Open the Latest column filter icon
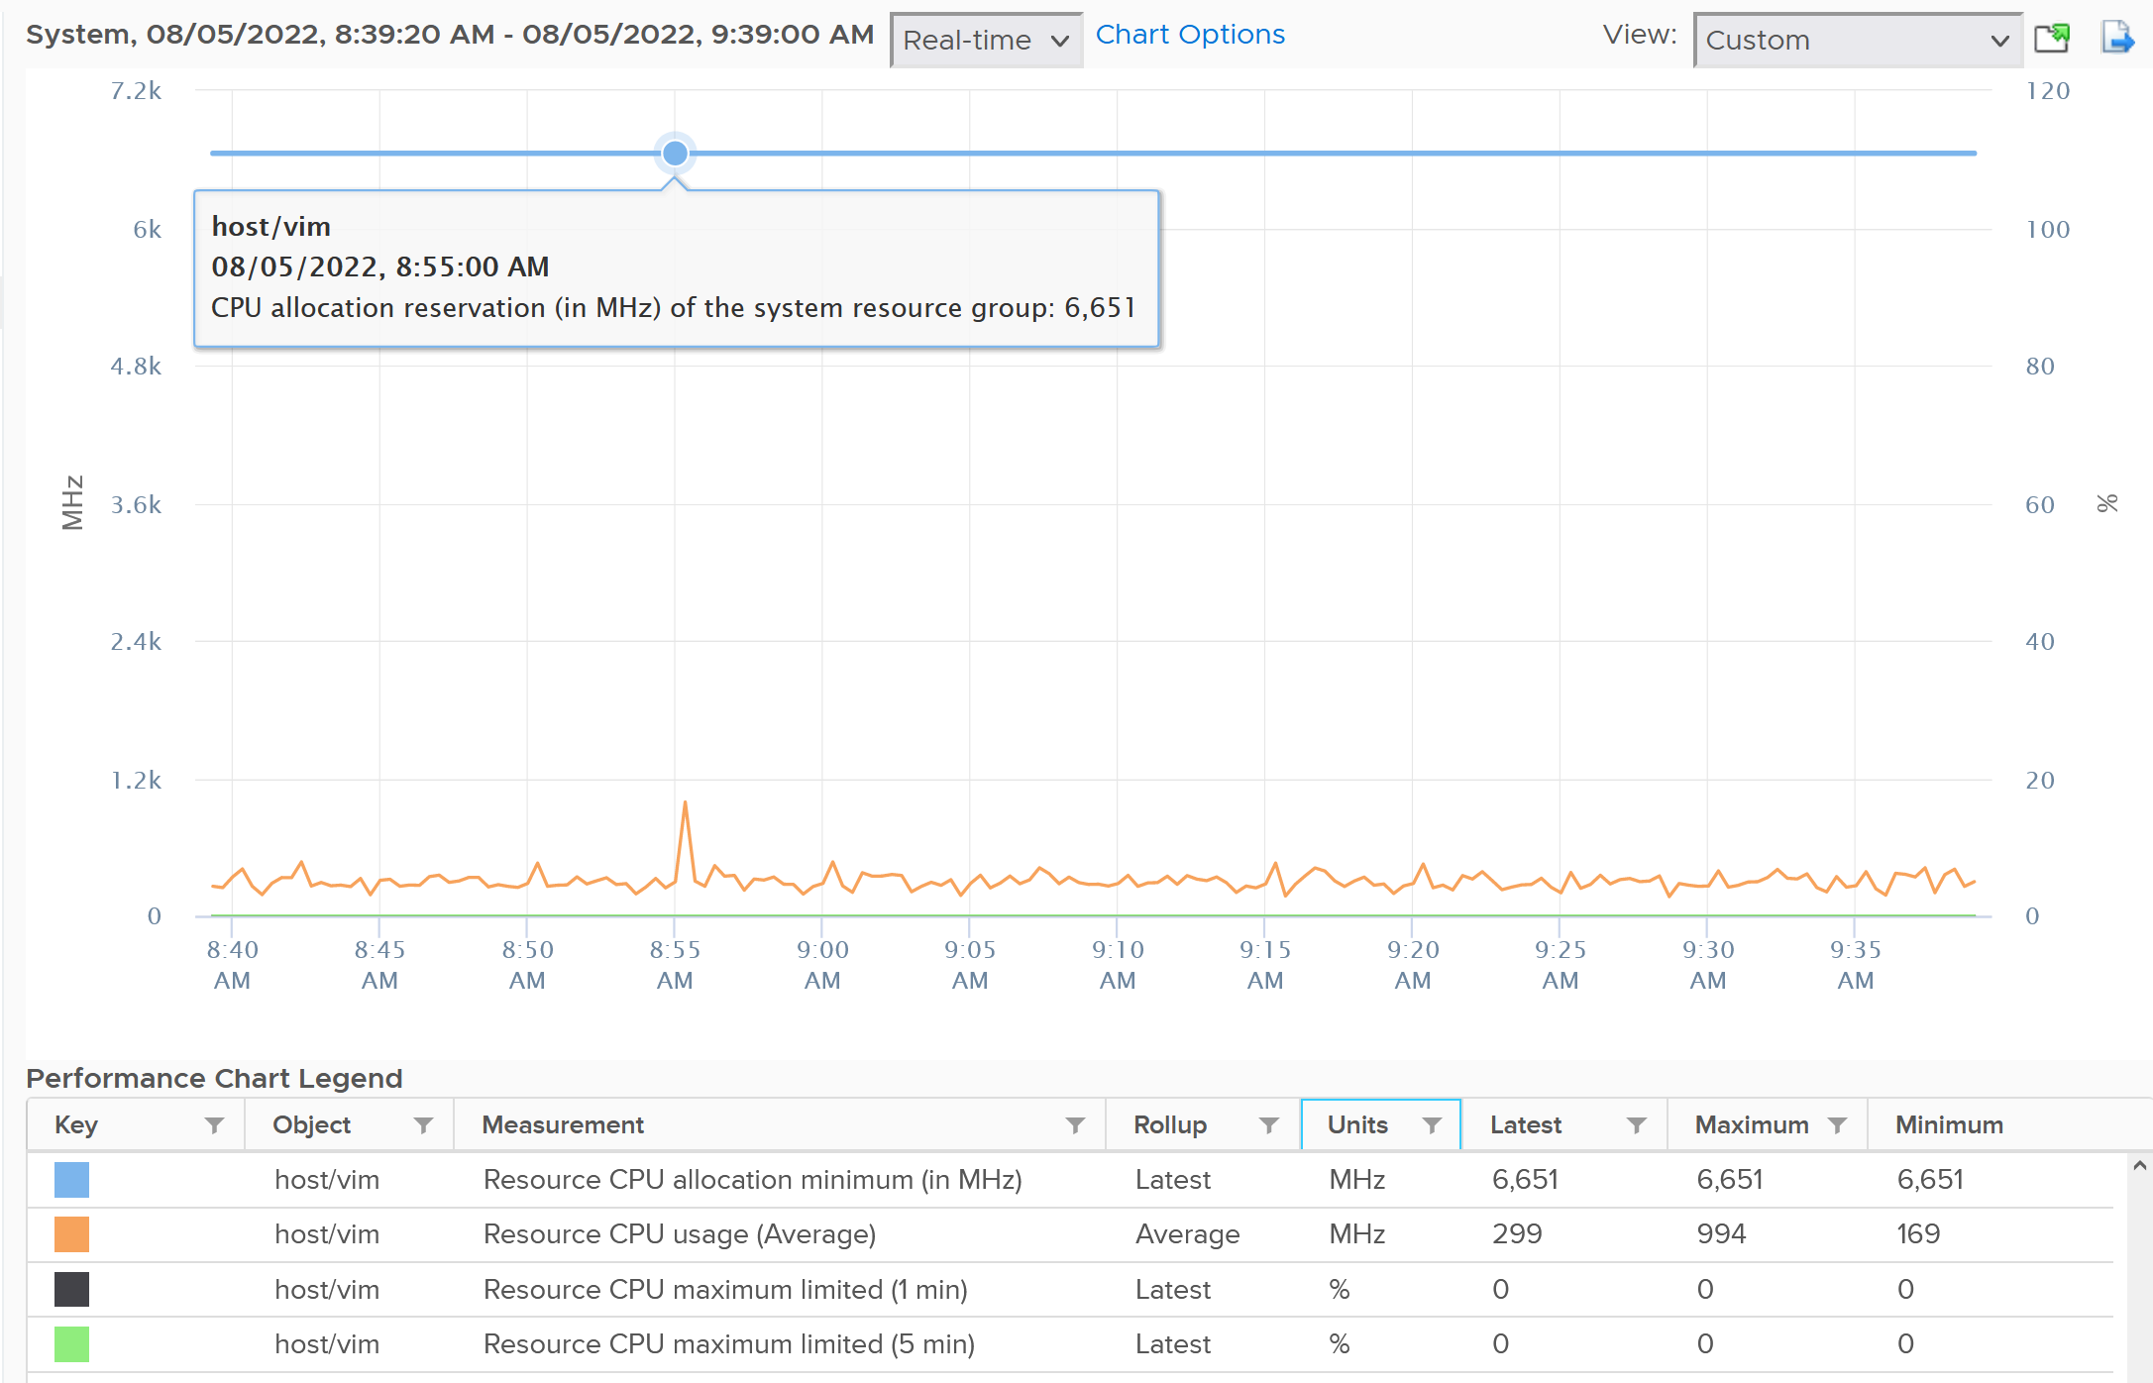Viewport: 2153px width, 1383px height. click(1637, 1125)
